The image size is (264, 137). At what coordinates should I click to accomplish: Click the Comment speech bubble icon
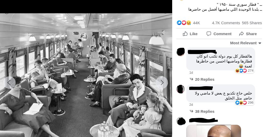[x=209, y=34]
